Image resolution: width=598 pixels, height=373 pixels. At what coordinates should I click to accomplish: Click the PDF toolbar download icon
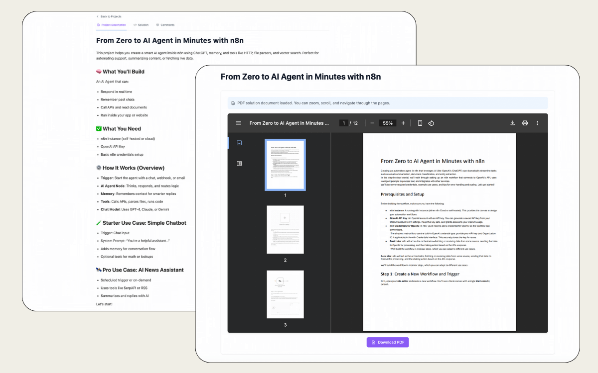tap(513, 123)
